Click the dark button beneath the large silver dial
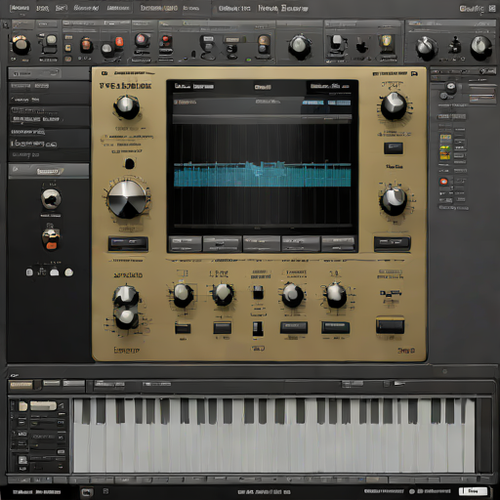 pyautogui.click(x=128, y=243)
